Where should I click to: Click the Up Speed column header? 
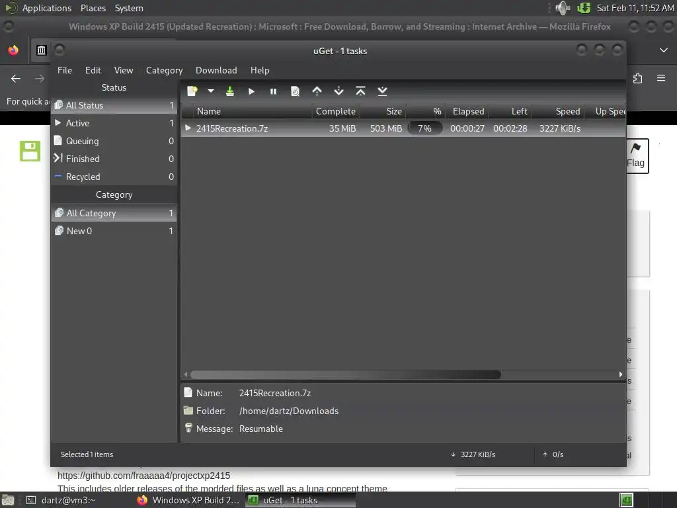coord(606,111)
